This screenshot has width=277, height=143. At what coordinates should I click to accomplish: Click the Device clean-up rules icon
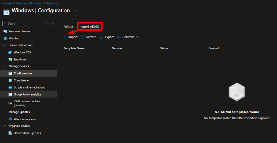(11, 133)
